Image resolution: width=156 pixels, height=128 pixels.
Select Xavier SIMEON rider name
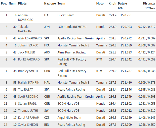28,125
